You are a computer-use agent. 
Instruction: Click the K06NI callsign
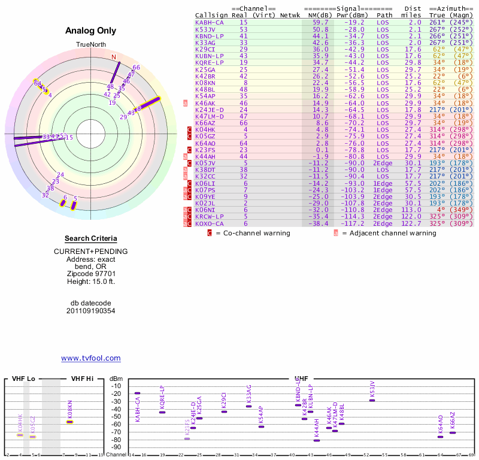click(x=205, y=210)
